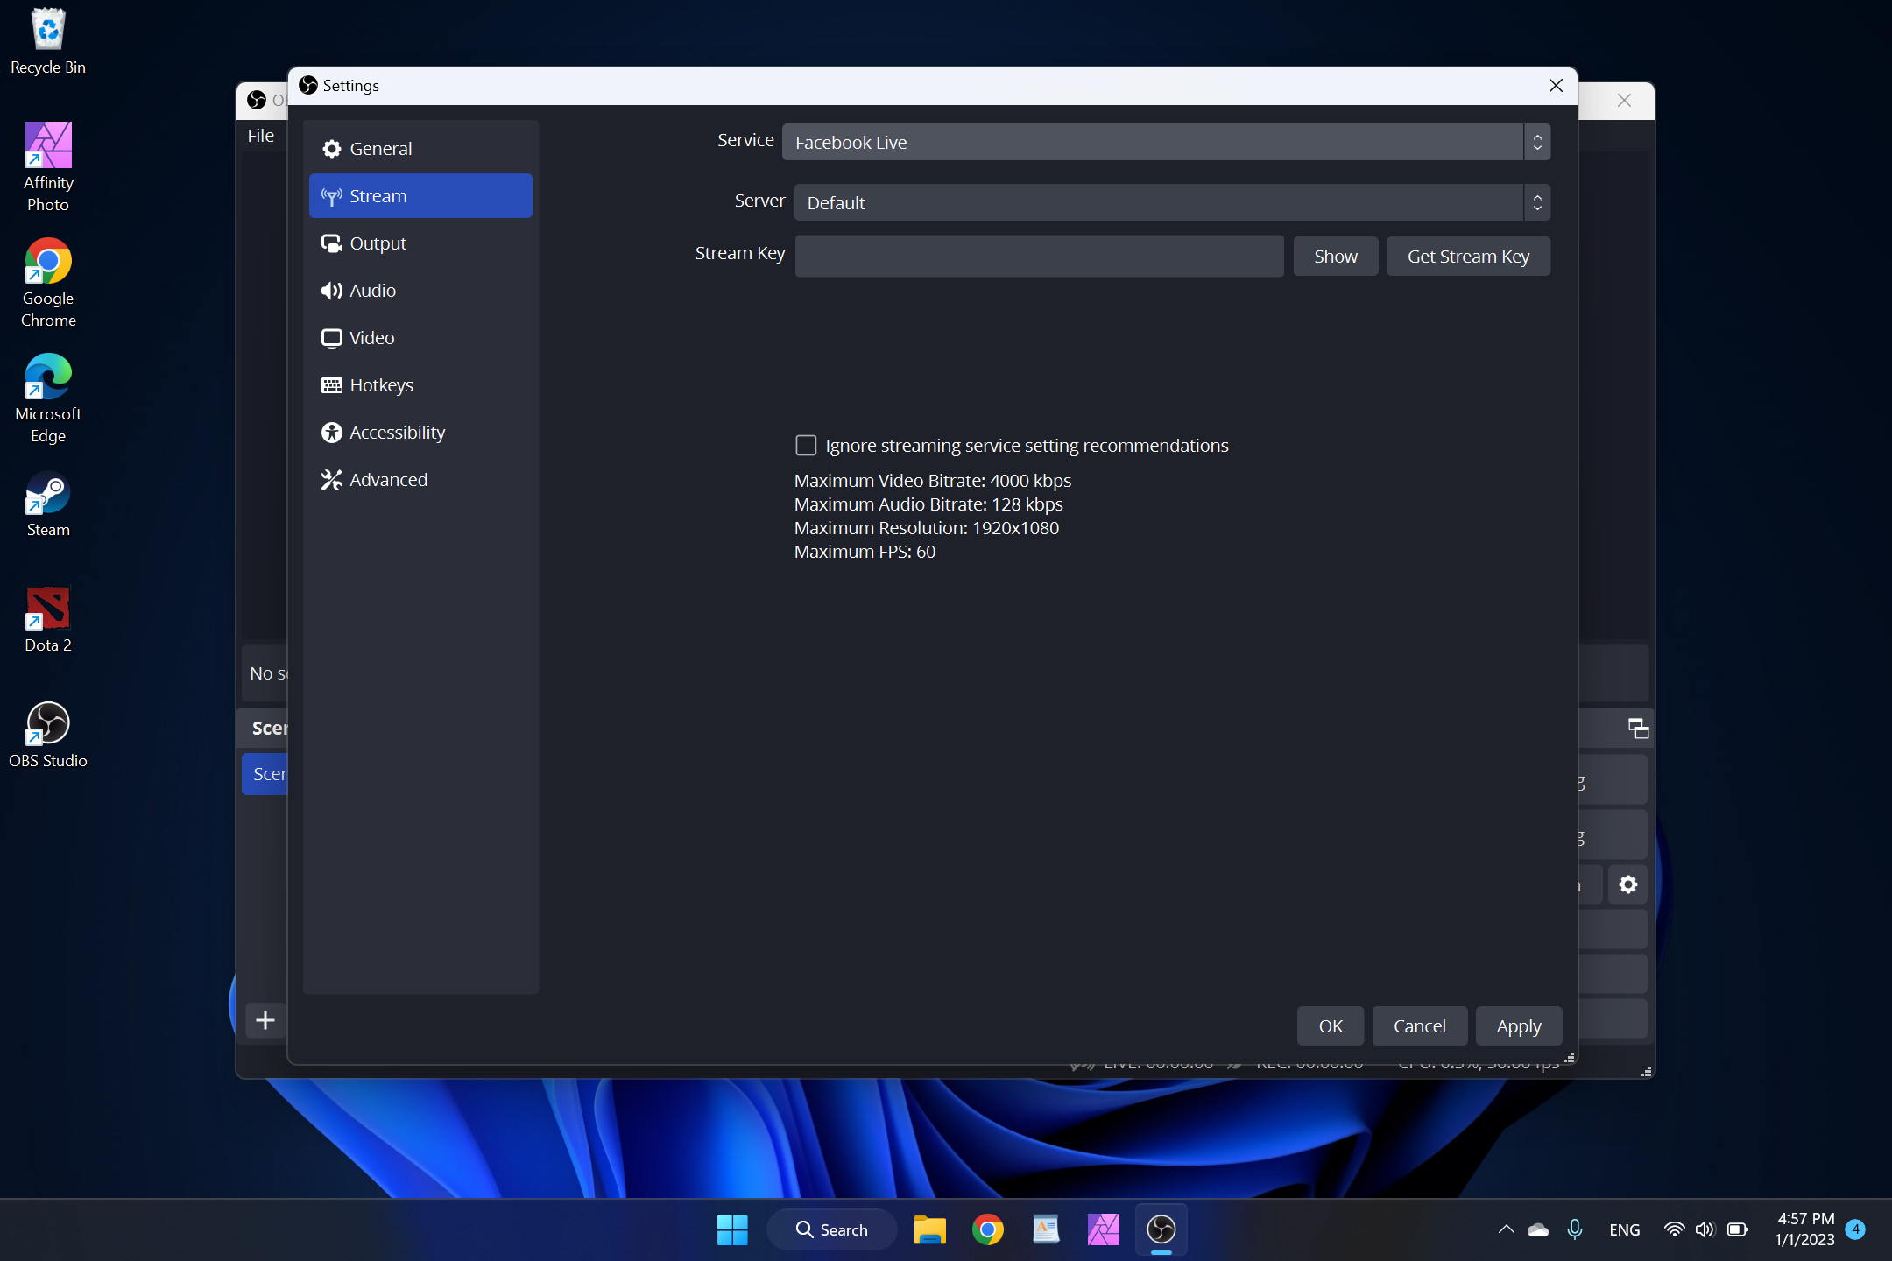Open the clock and date panel

coord(1804,1229)
